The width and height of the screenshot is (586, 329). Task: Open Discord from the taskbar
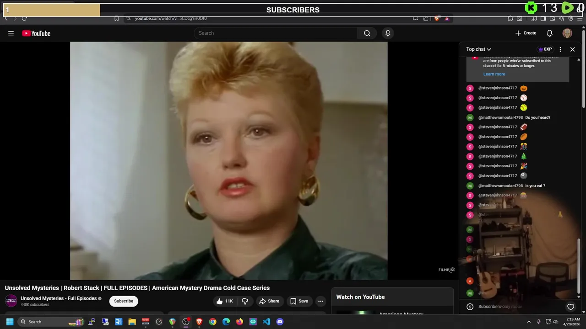point(280,322)
